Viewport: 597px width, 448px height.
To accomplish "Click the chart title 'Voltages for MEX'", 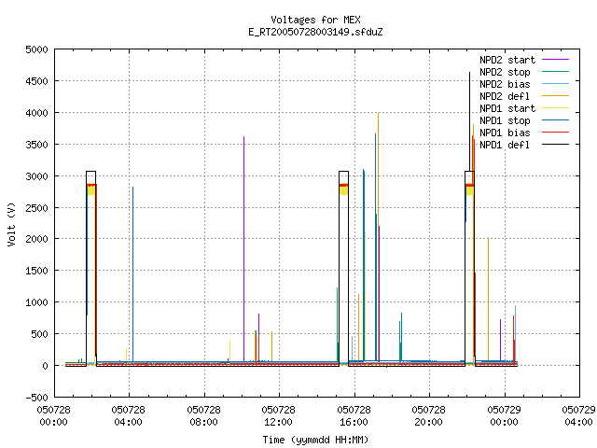I will coord(315,20).
